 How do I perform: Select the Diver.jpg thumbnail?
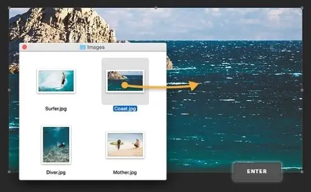click(x=56, y=145)
